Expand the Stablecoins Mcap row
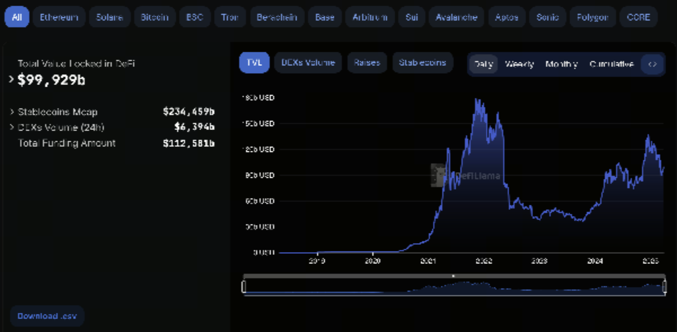 coord(12,112)
